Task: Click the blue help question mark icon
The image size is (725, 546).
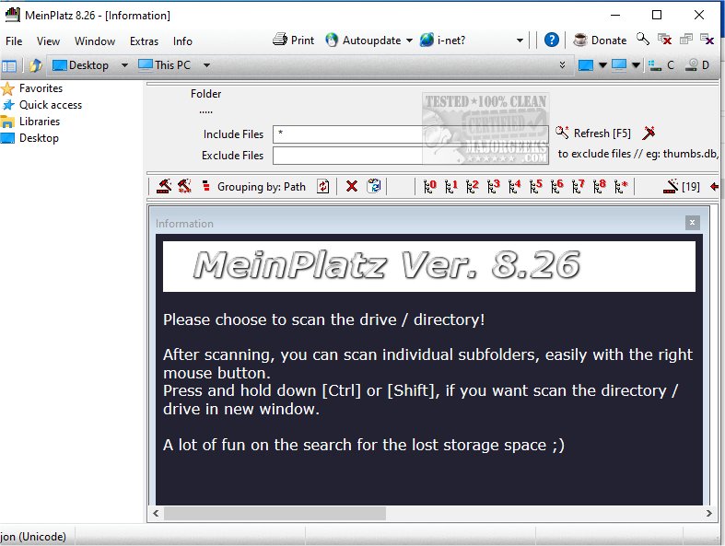Action: tap(551, 41)
